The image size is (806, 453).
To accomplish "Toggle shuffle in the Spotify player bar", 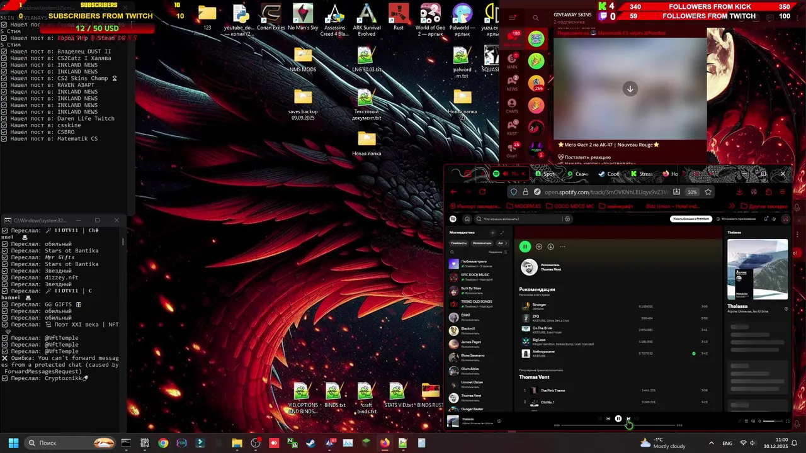I will pyautogui.click(x=599, y=418).
